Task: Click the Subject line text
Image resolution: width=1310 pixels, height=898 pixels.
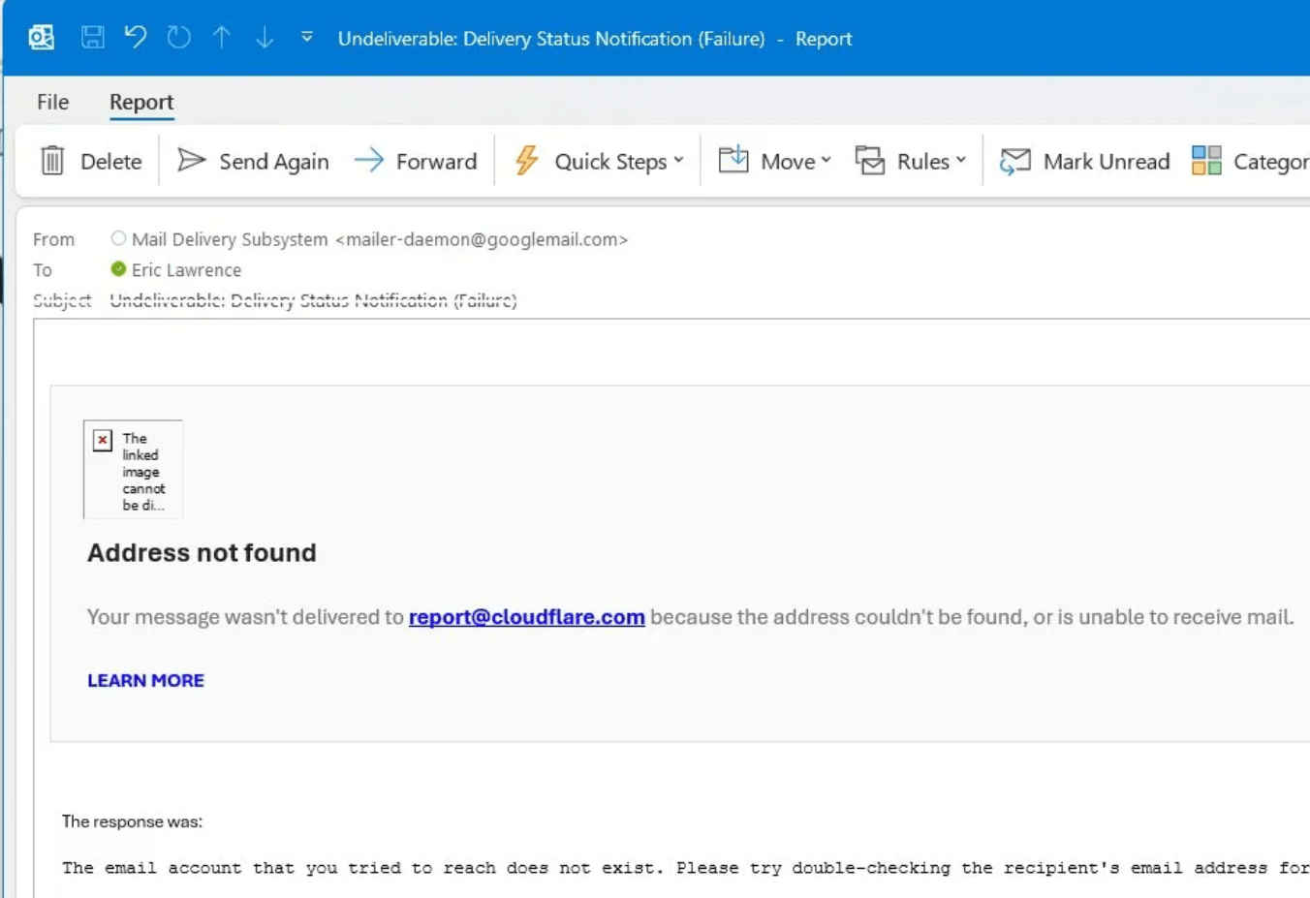Action: (x=313, y=300)
